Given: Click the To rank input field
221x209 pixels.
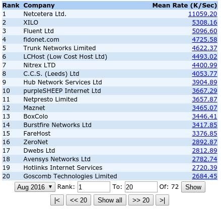Looking at the screenshot, I should 141,187.
